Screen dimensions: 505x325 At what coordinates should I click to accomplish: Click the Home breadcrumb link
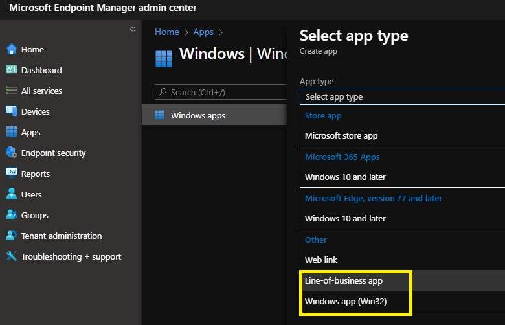click(167, 32)
